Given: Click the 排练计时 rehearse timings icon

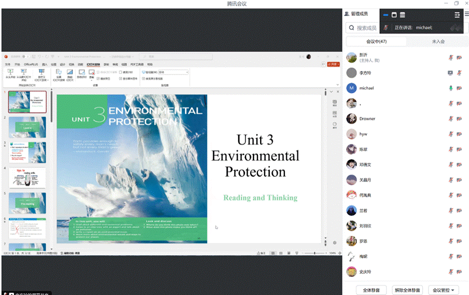Looking at the screenshot, I should [82, 73].
